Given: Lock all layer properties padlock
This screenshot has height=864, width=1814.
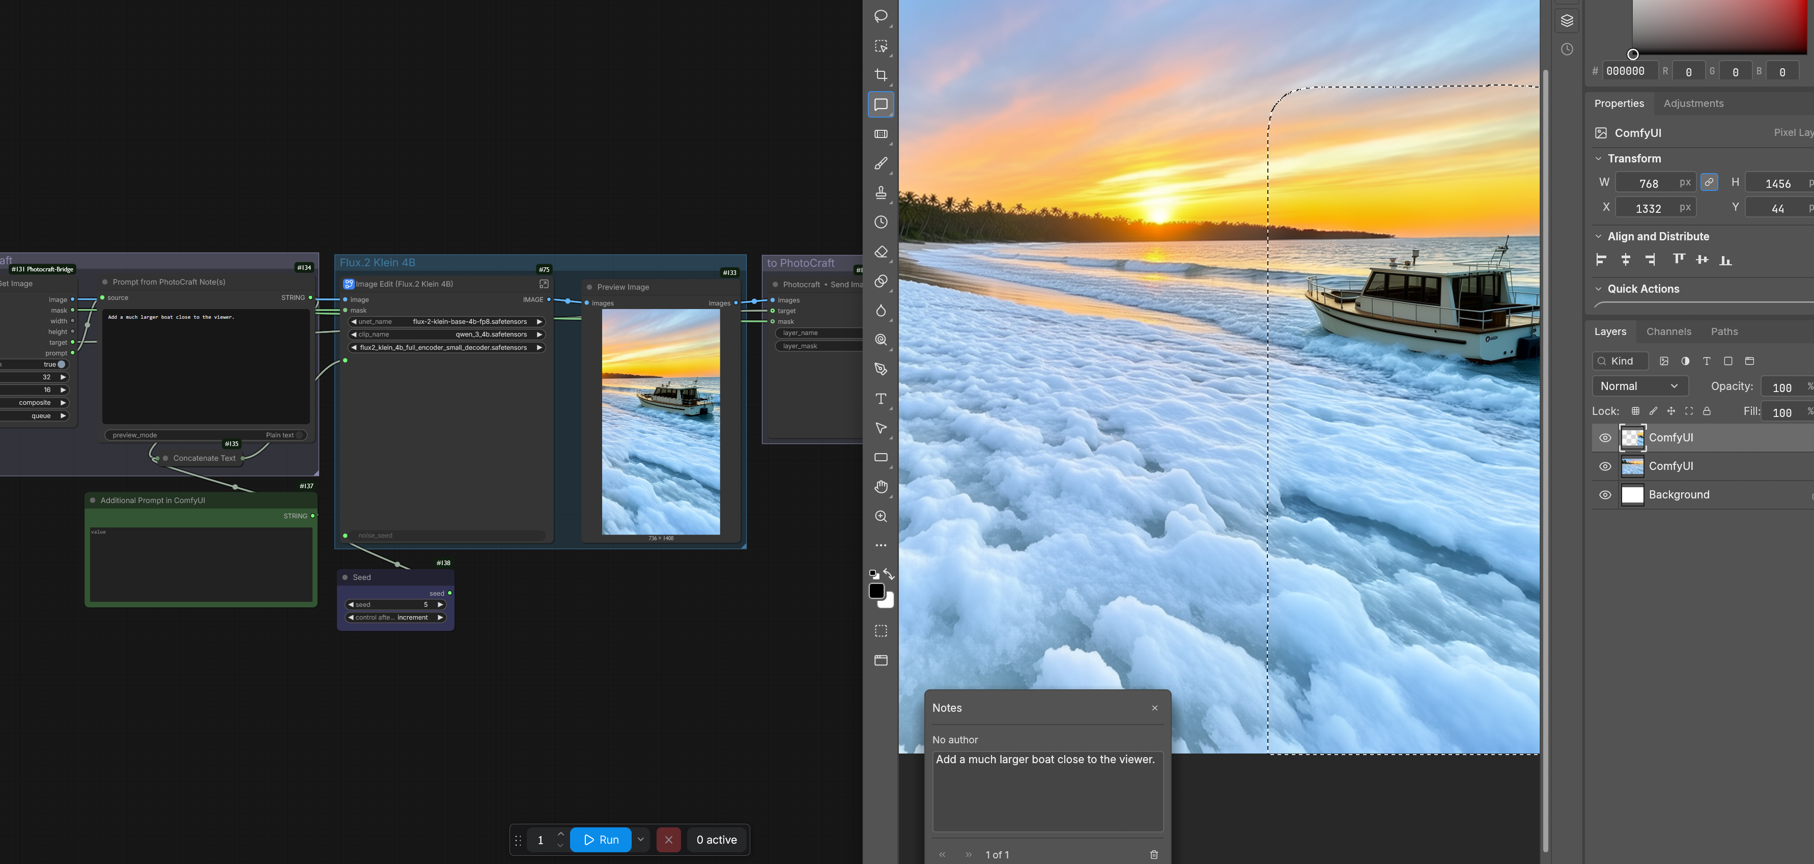Looking at the screenshot, I should tap(1706, 411).
